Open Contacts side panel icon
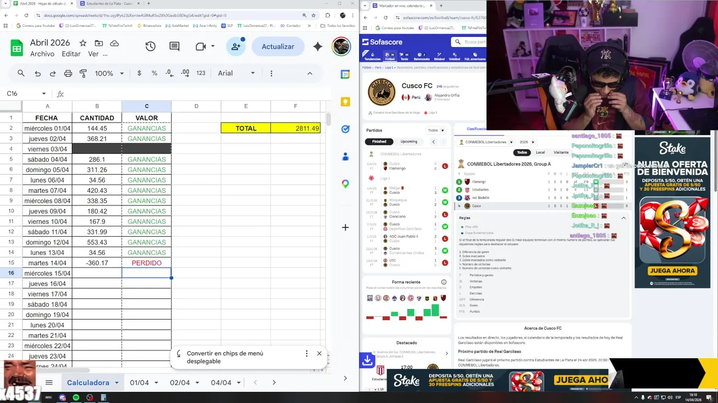This screenshot has height=403, width=718. (346, 157)
